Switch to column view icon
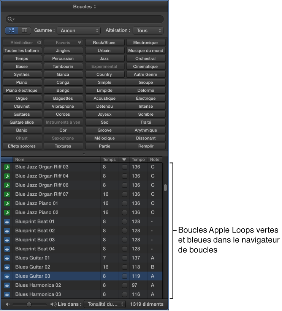 (24, 30)
